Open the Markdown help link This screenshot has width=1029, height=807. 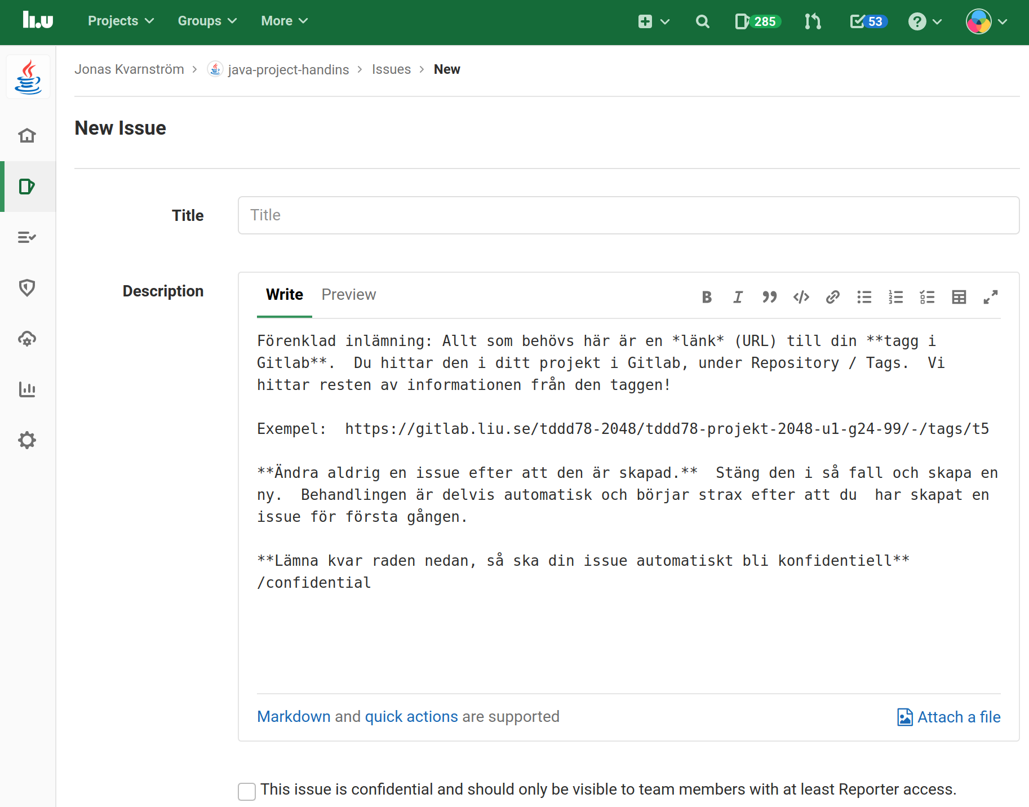click(294, 716)
